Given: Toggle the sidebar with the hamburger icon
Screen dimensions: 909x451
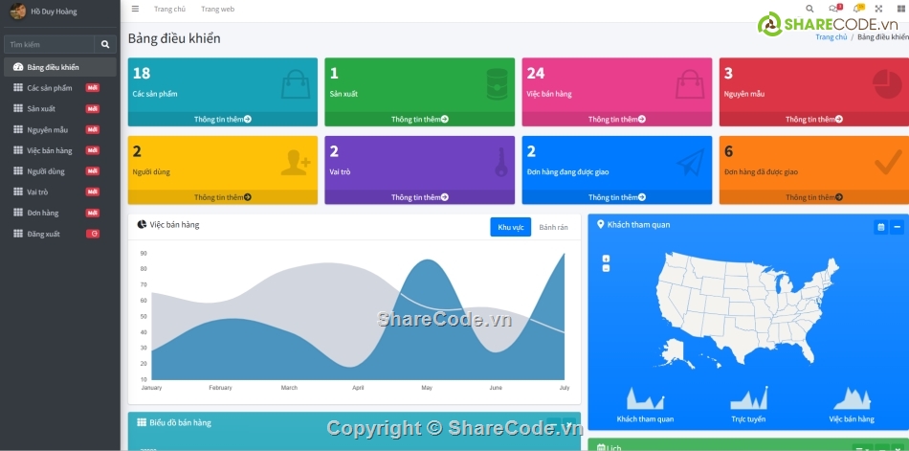Looking at the screenshot, I should pyautogui.click(x=135, y=9).
